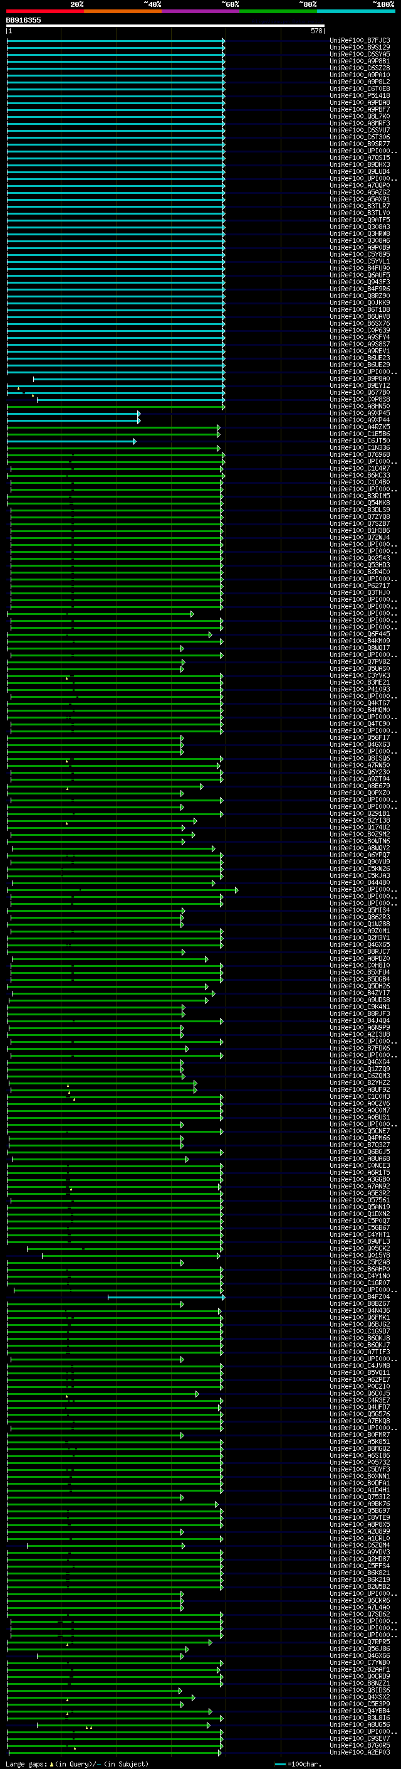The width and height of the screenshot is (401, 1769).
Task: Select hit label UniRef100_B9P8A0
Action: coord(359,378)
